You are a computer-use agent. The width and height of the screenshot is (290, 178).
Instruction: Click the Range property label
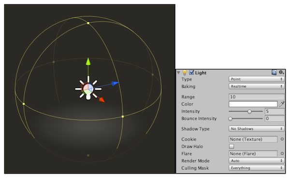pyautogui.click(x=188, y=97)
